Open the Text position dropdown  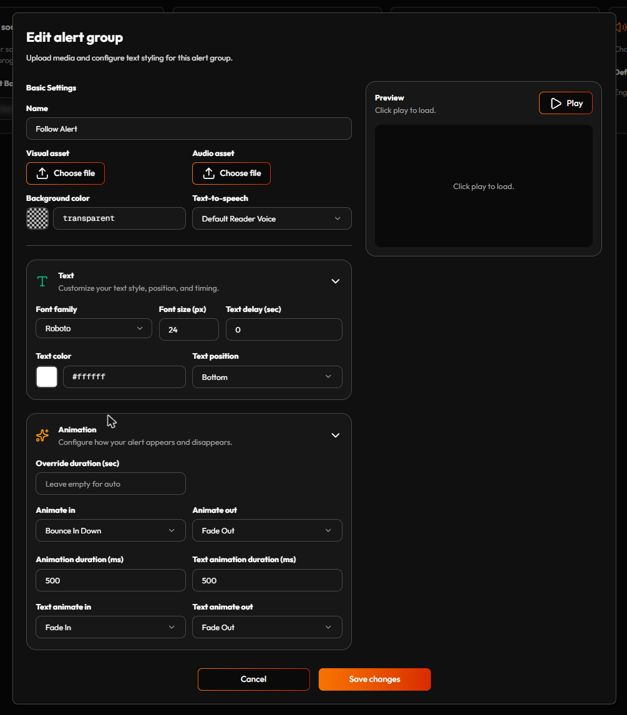267,377
